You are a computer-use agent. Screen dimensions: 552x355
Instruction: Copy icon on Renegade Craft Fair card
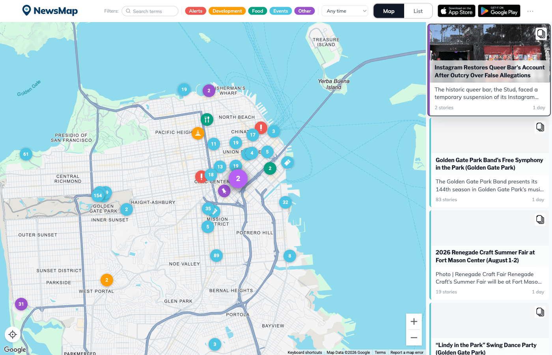pos(540,219)
